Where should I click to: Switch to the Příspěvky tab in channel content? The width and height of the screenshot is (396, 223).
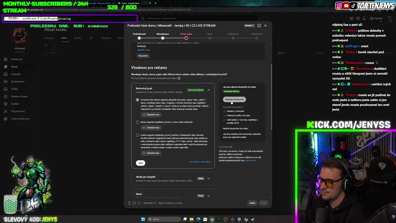coord(106,38)
